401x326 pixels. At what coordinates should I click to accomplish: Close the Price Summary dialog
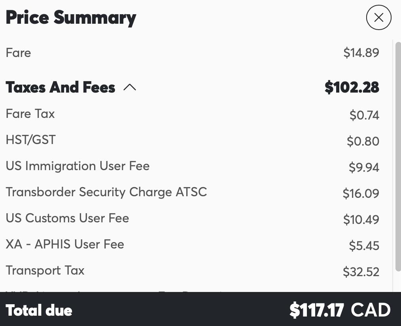click(378, 17)
